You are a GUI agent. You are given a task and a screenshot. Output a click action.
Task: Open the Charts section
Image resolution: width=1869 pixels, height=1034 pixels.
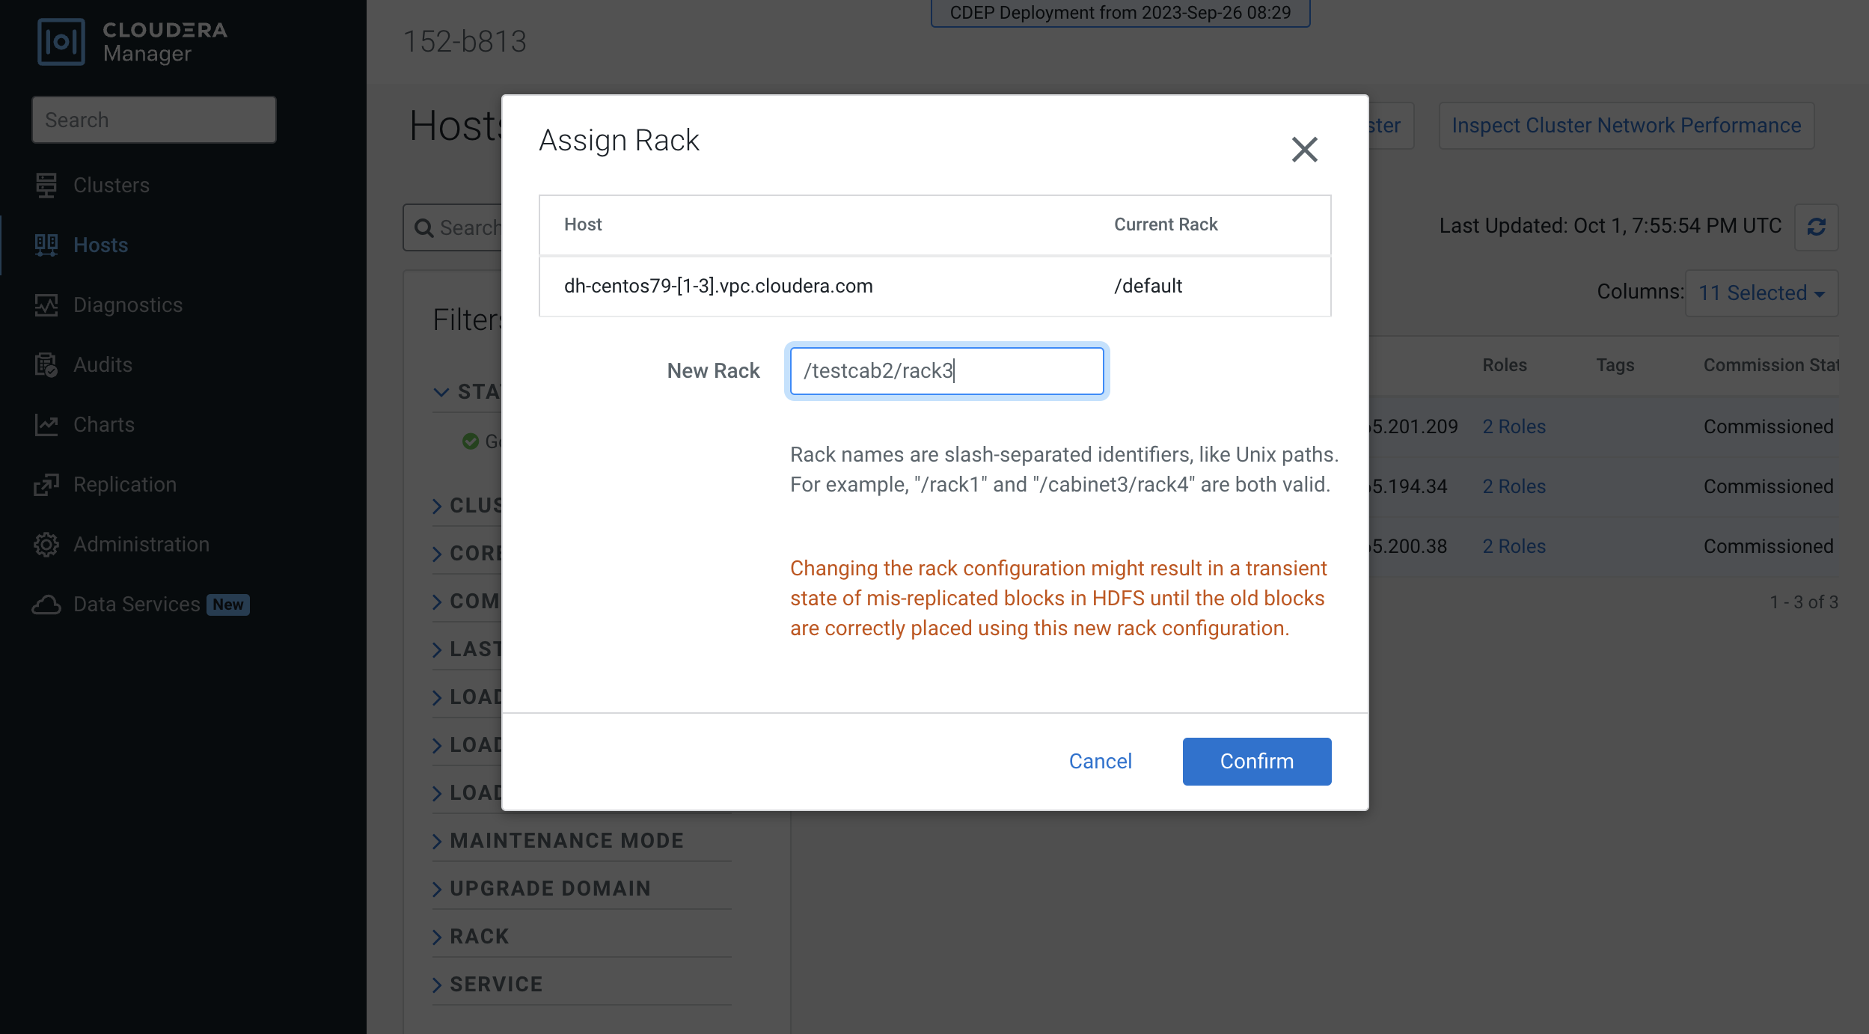(103, 424)
